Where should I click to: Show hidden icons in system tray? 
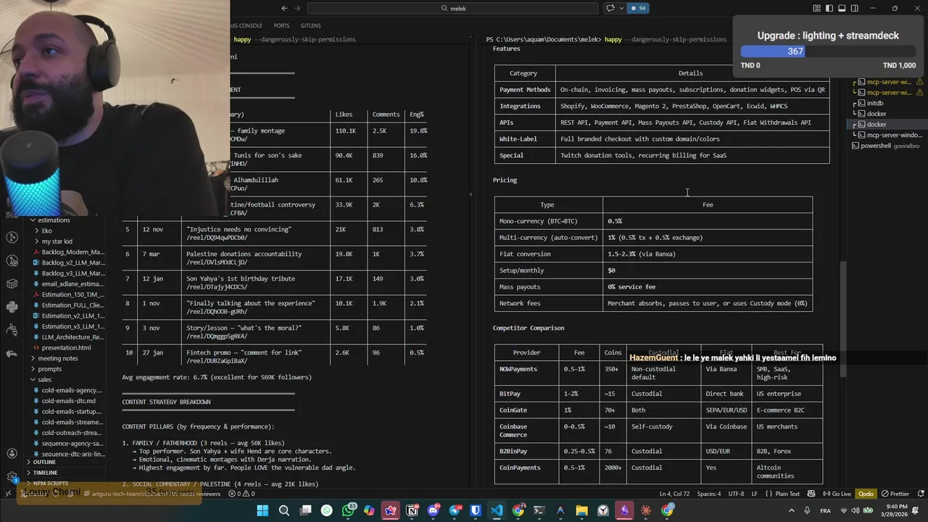point(792,510)
